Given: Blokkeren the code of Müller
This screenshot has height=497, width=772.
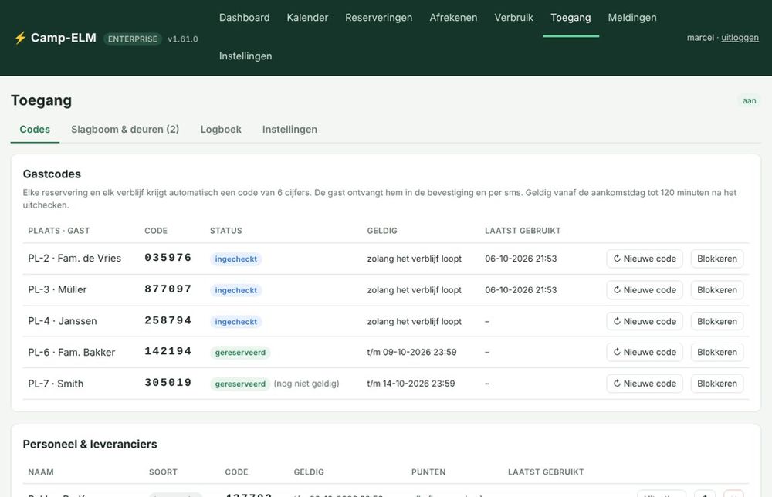Looking at the screenshot, I should [717, 290].
